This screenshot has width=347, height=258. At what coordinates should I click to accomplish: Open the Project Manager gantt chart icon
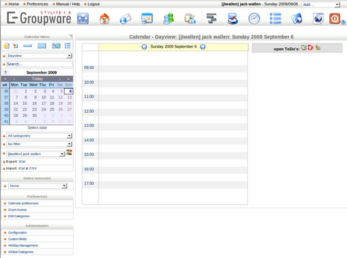[x=212, y=18]
